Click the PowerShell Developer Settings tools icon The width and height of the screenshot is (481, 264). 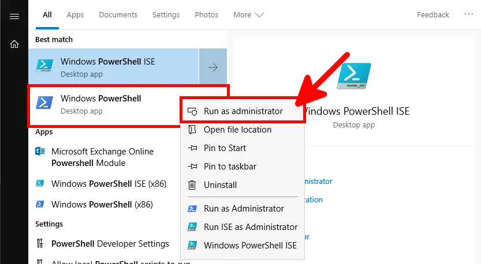40,243
